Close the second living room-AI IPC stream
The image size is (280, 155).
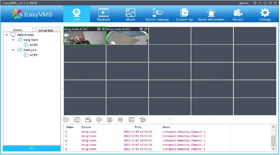click(146, 29)
